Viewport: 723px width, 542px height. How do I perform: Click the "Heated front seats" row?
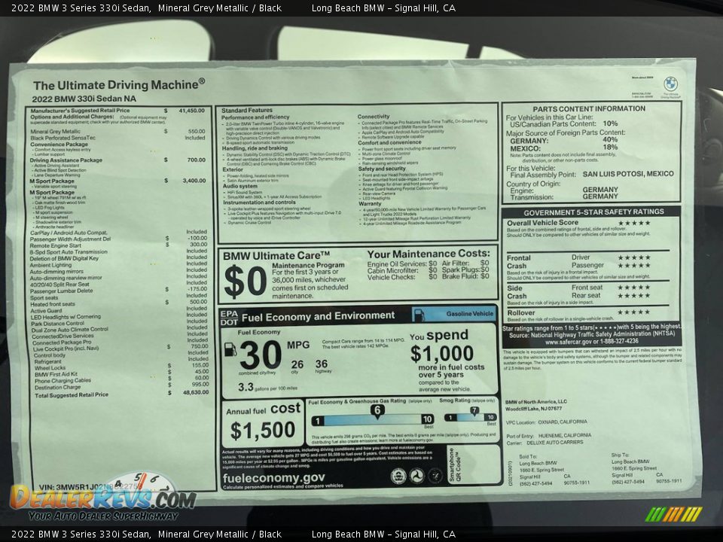point(118,303)
